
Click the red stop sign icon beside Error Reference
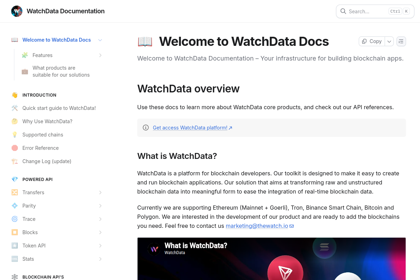[x=15, y=148]
